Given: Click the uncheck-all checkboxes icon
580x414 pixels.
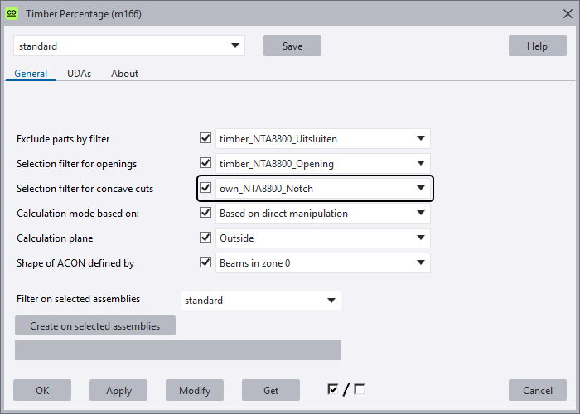Looking at the screenshot, I should coord(359,389).
